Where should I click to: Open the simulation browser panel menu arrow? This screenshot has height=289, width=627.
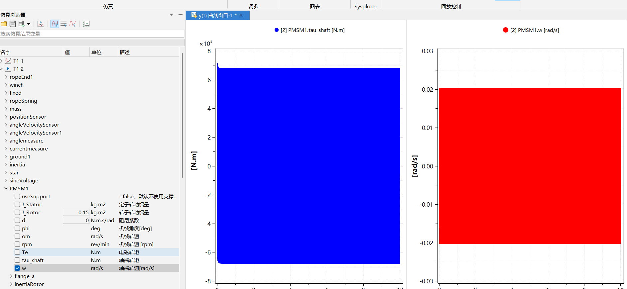[172, 15]
